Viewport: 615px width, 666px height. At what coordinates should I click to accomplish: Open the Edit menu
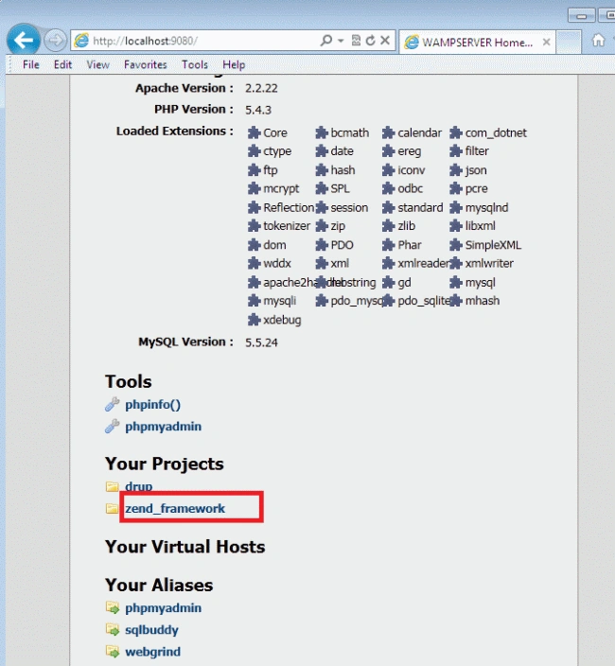click(x=62, y=64)
